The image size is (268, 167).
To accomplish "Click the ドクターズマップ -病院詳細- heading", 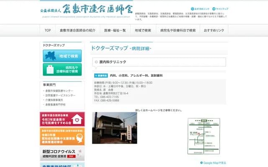I will tap(121, 48).
